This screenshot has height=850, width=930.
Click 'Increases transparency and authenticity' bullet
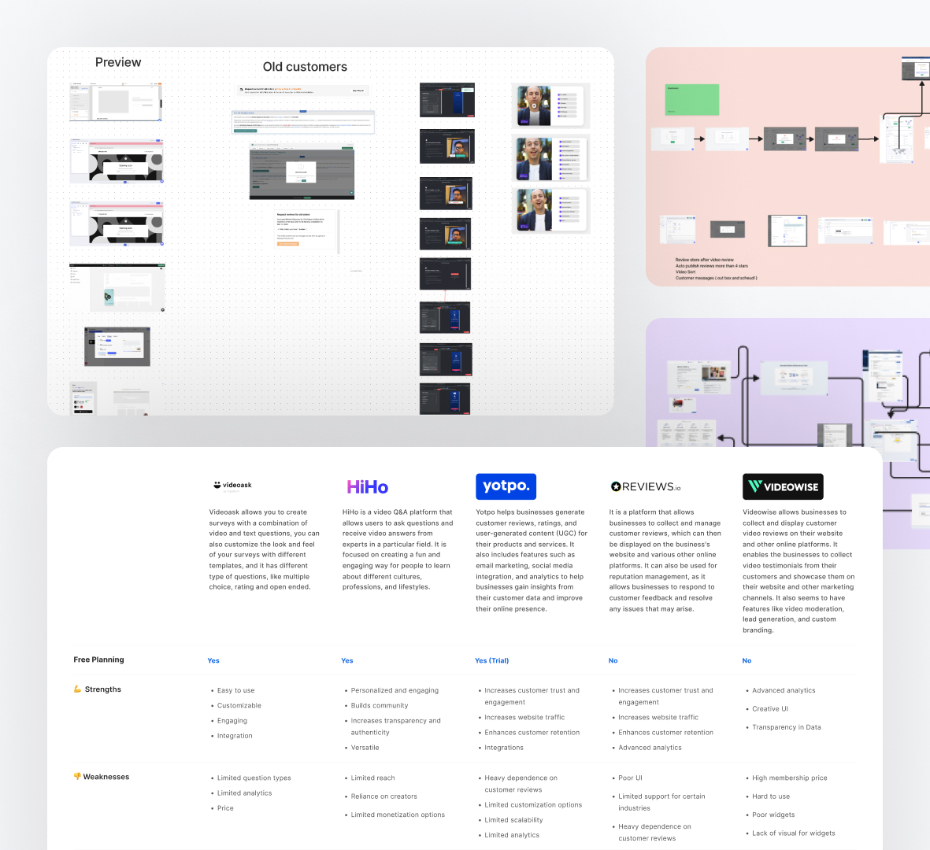[395, 726]
